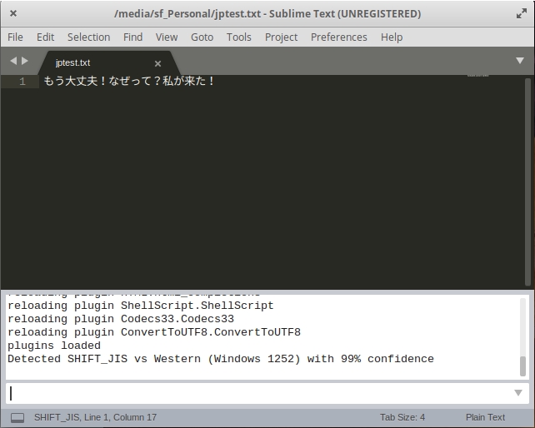Open the View menu

coord(167,37)
